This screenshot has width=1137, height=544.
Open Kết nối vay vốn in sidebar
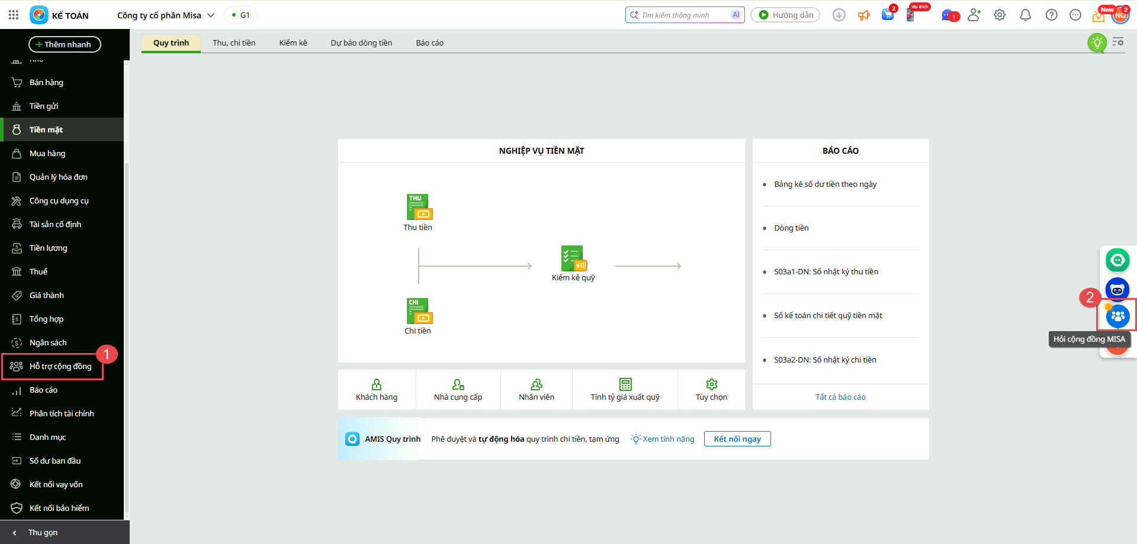(x=62, y=484)
